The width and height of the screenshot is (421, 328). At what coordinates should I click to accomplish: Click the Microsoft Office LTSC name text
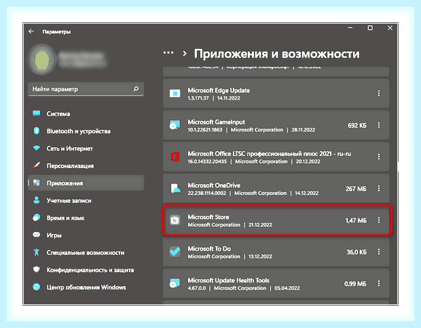[x=270, y=154]
